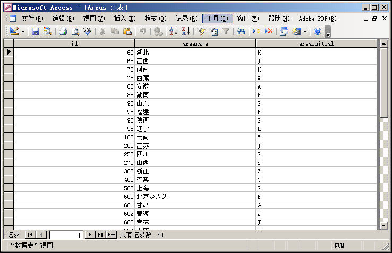
Task: Open the 插入(I) menu
Action: pyautogui.click(x=125, y=19)
